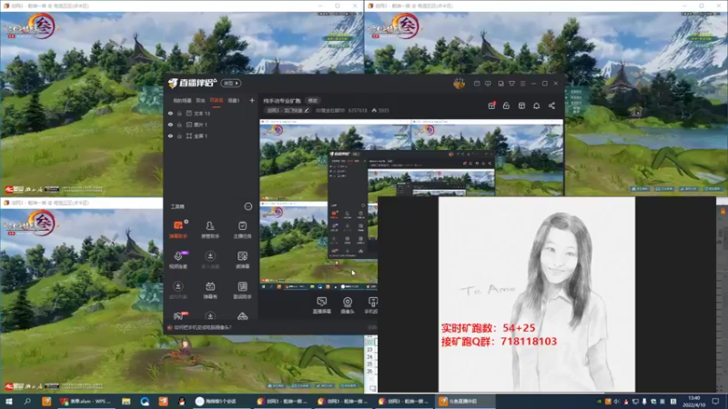728x409 pixels.
Task: Open the gift box icon with red badge
Action: tap(491, 105)
